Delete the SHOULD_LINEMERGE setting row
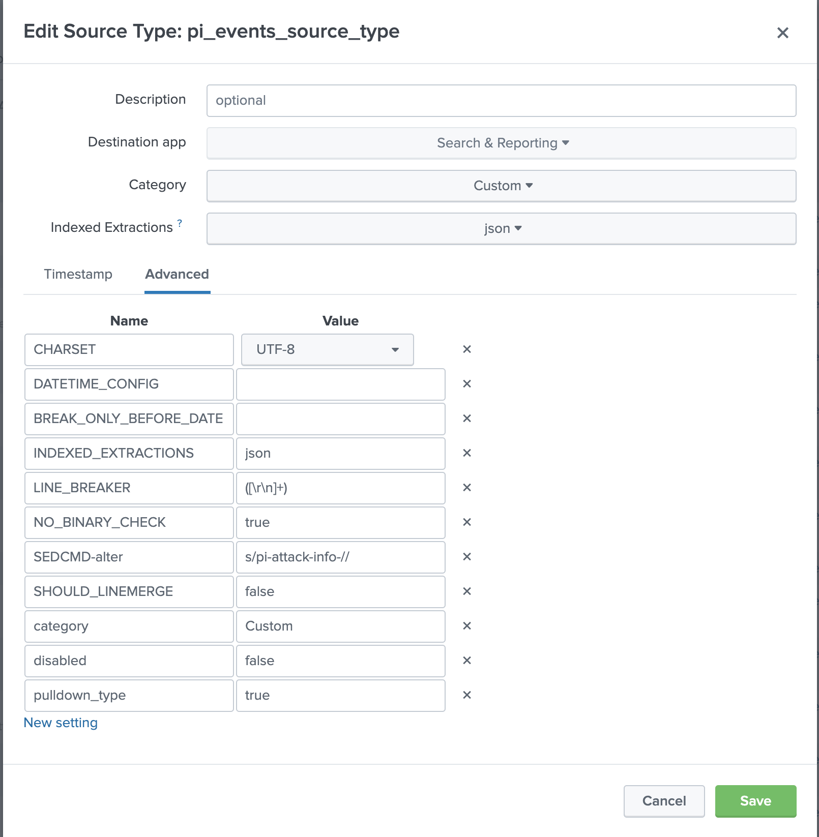The height and width of the screenshot is (837, 819). click(467, 591)
